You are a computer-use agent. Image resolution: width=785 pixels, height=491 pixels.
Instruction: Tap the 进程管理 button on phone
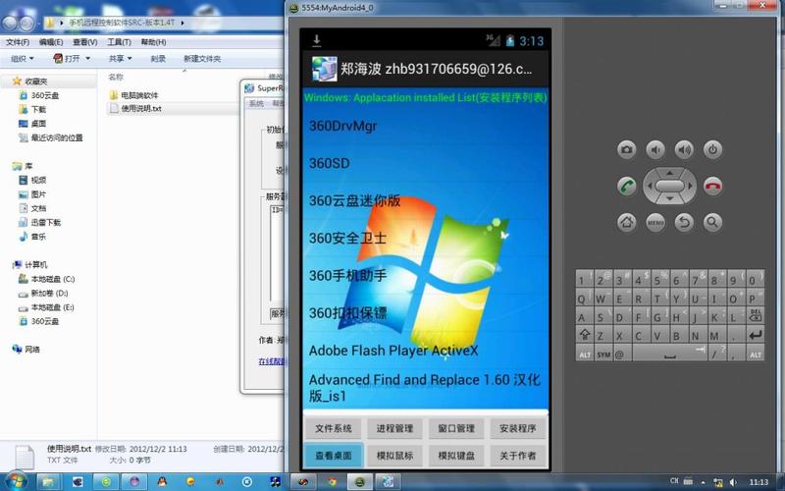[x=395, y=428]
